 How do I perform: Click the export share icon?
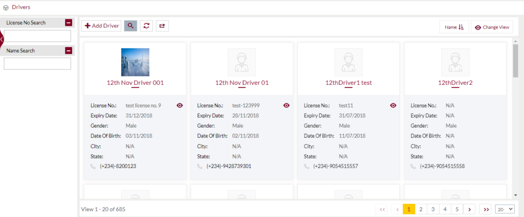point(162,26)
